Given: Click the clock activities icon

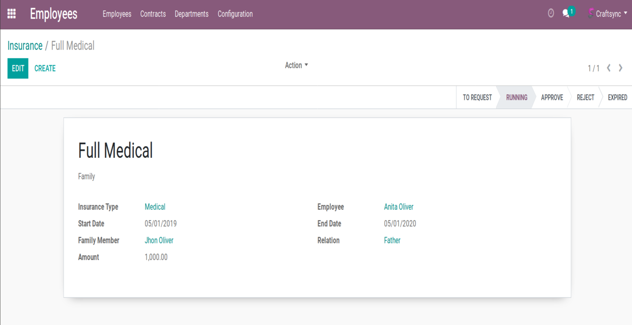Looking at the screenshot, I should pyautogui.click(x=551, y=14).
